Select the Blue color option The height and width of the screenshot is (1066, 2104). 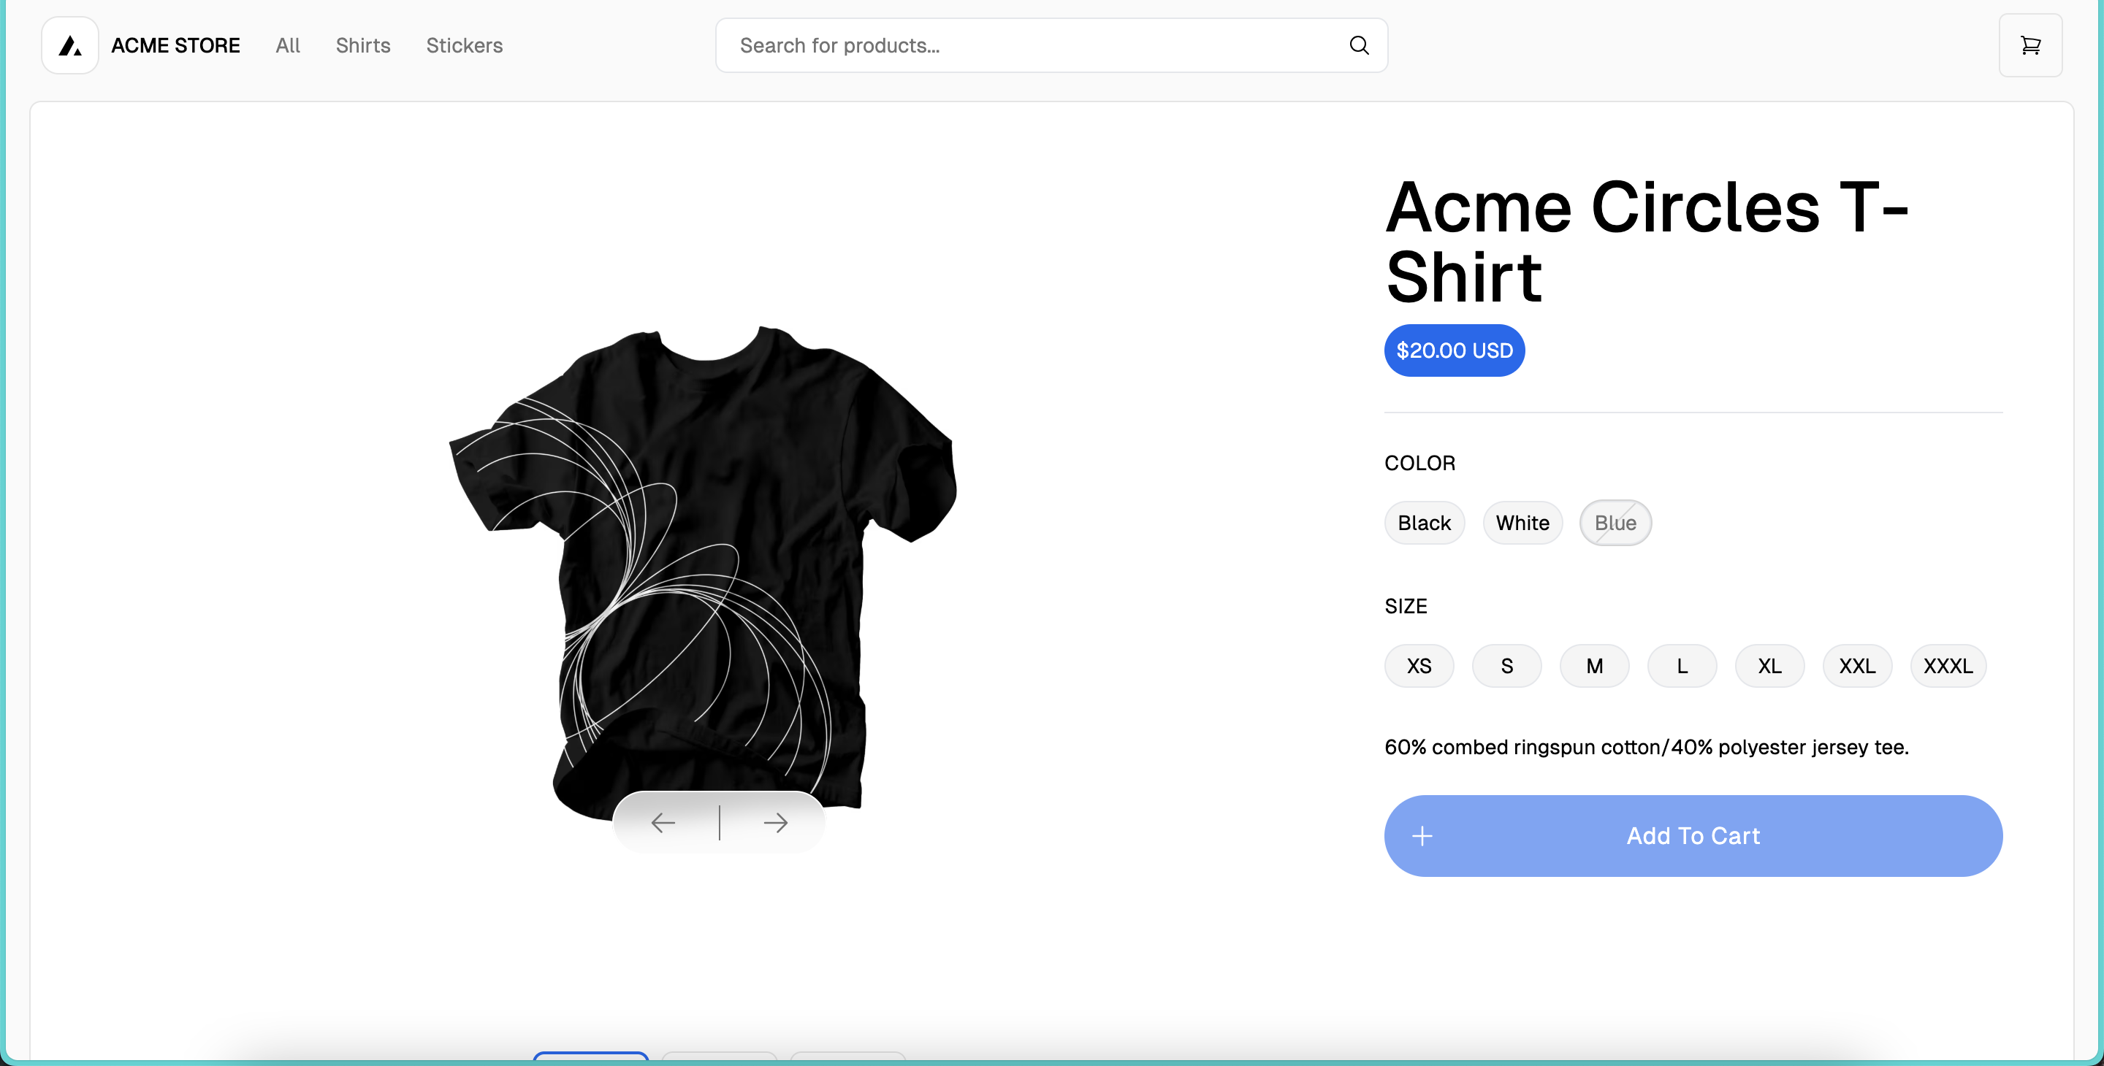pyautogui.click(x=1615, y=524)
